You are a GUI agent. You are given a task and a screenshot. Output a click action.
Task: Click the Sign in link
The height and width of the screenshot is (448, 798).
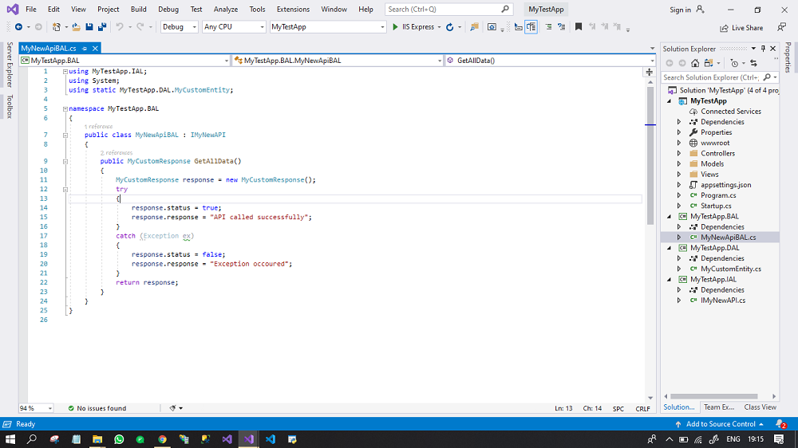pyautogui.click(x=680, y=10)
